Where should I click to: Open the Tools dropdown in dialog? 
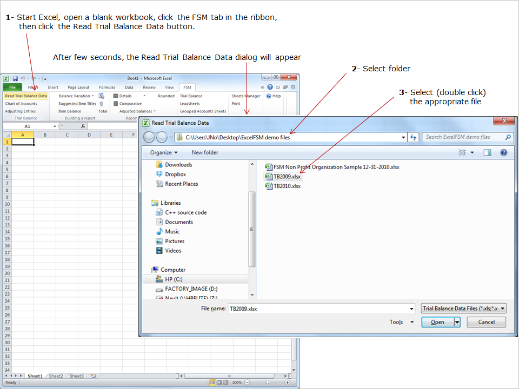[402, 322]
